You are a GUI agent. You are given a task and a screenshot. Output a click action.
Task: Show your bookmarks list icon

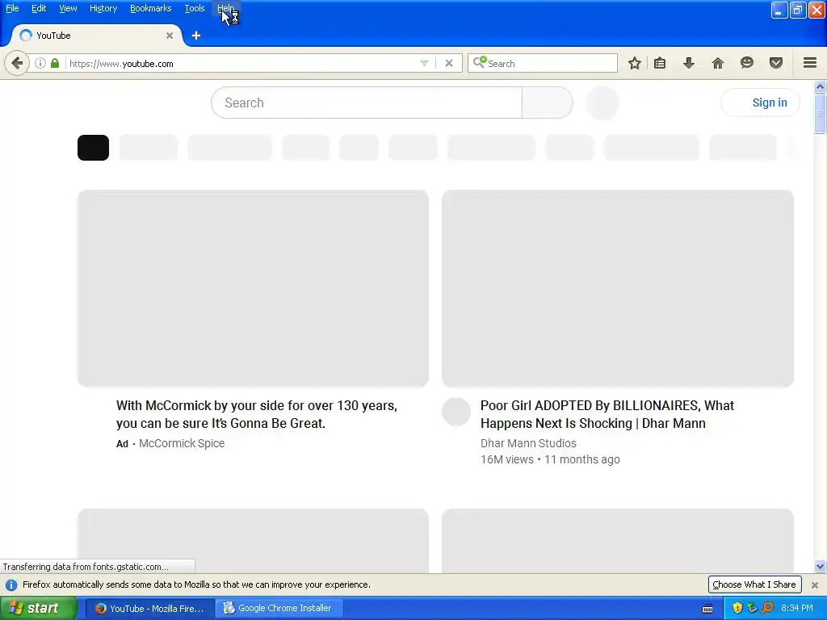point(660,63)
